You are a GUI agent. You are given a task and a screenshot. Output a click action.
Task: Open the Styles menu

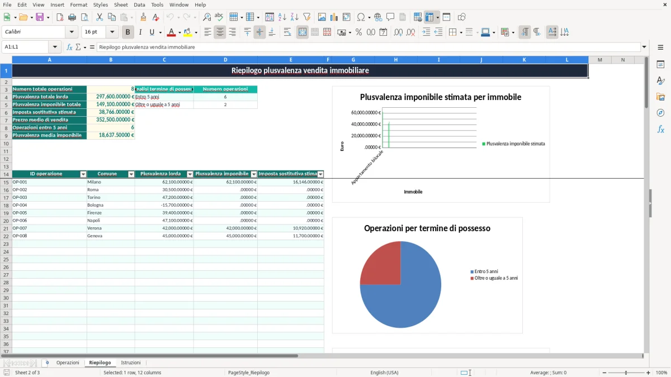101,4
